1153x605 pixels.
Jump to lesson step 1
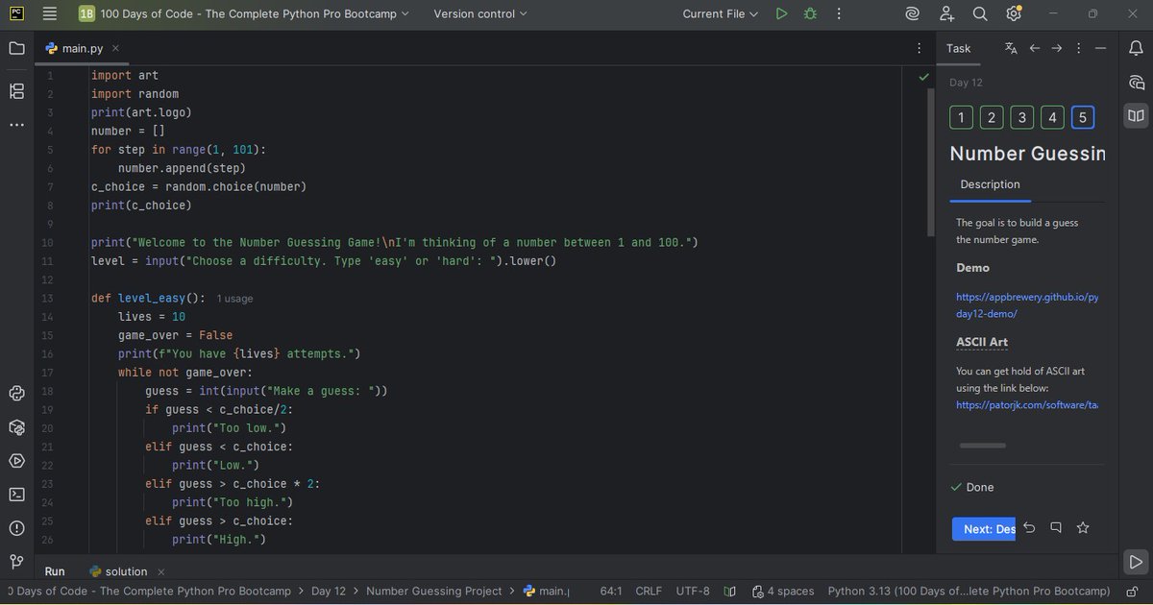[961, 117]
